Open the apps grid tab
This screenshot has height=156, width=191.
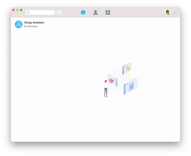108,12
